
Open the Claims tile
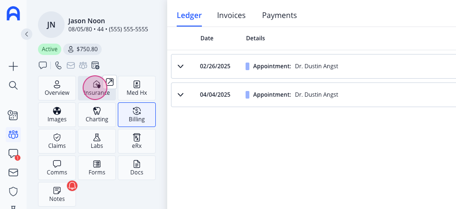point(57,141)
